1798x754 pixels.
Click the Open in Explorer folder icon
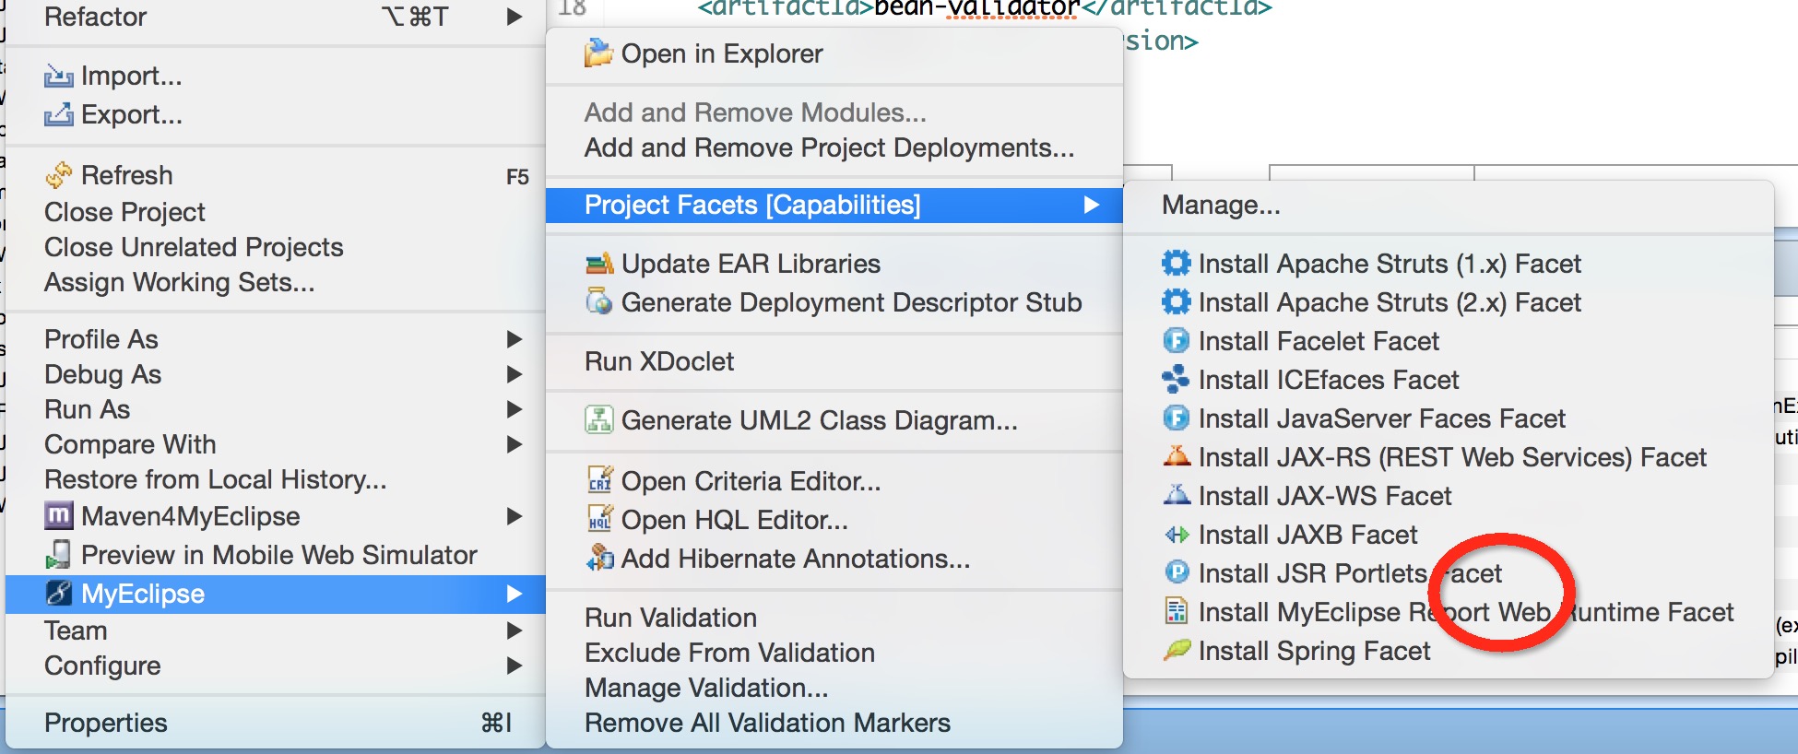599,53
